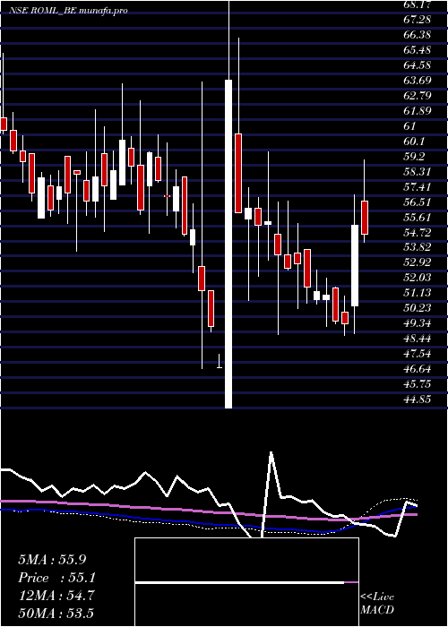Viewport: 448px width, 627px height.
Task: Select the 57.41 price axis label
Action: pos(418,187)
